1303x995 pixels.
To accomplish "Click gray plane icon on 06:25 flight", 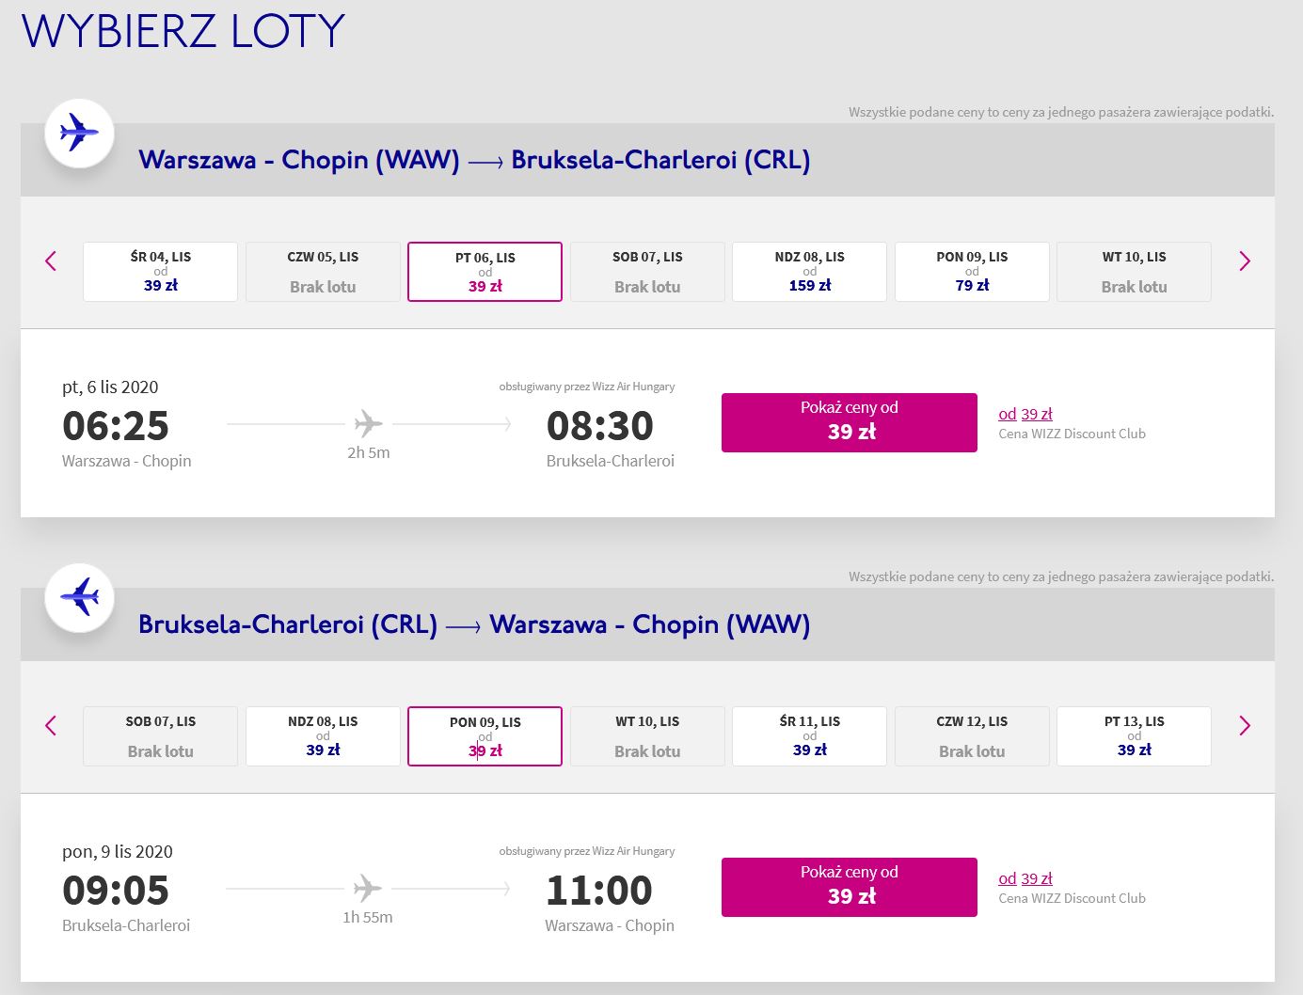I will (x=368, y=424).
